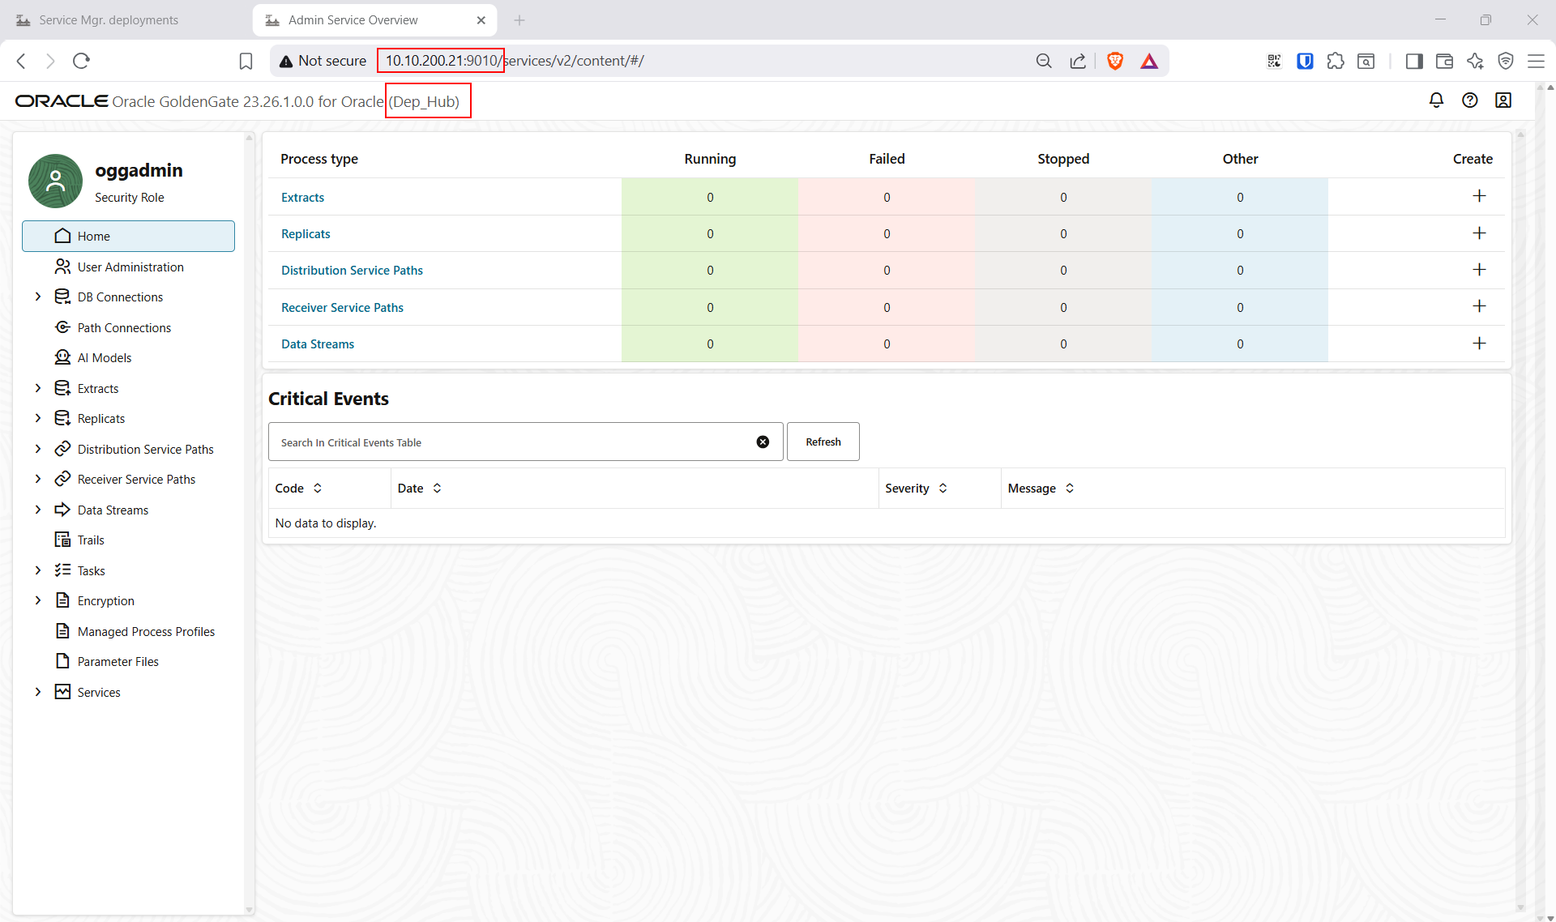Clear the Critical Events search field
Screen dimensions: 1556x922
click(763, 442)
